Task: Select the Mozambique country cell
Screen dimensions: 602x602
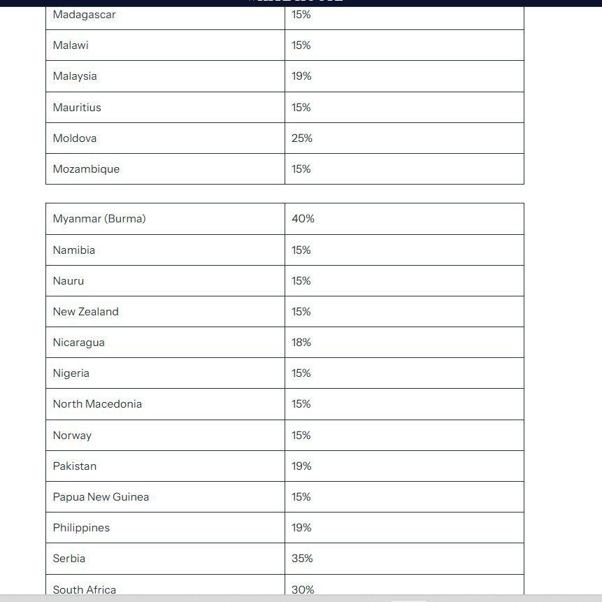Action: [86, 169]
